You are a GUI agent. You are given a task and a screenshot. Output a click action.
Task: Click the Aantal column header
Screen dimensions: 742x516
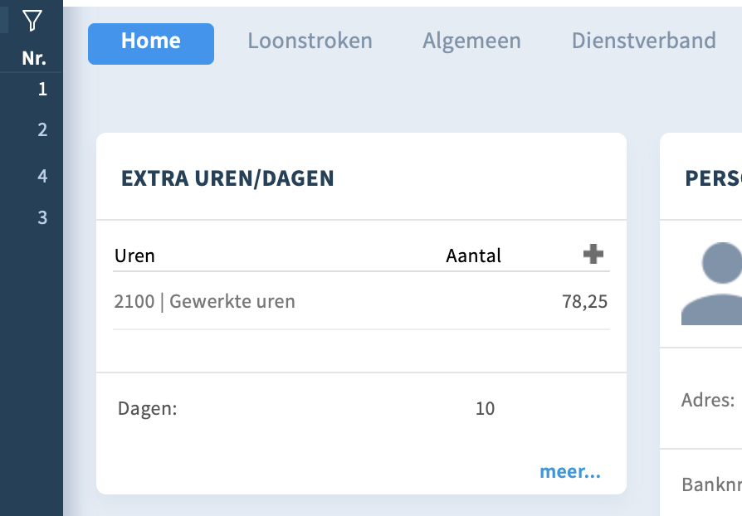point(473,256)
